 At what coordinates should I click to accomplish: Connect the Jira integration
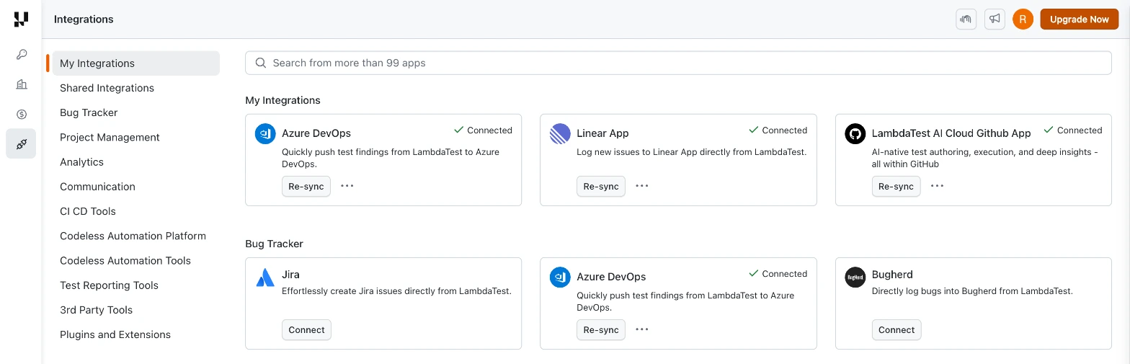[x=306, y=329]
